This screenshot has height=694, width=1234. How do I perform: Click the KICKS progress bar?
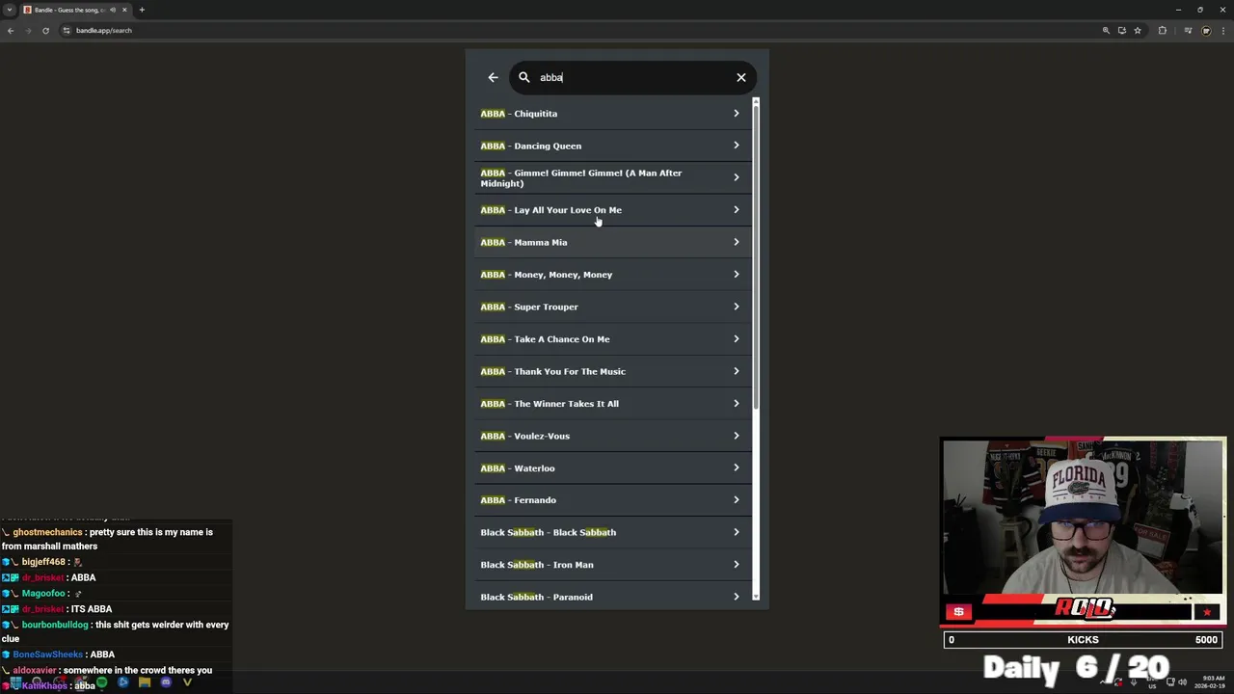(1084, 640)
